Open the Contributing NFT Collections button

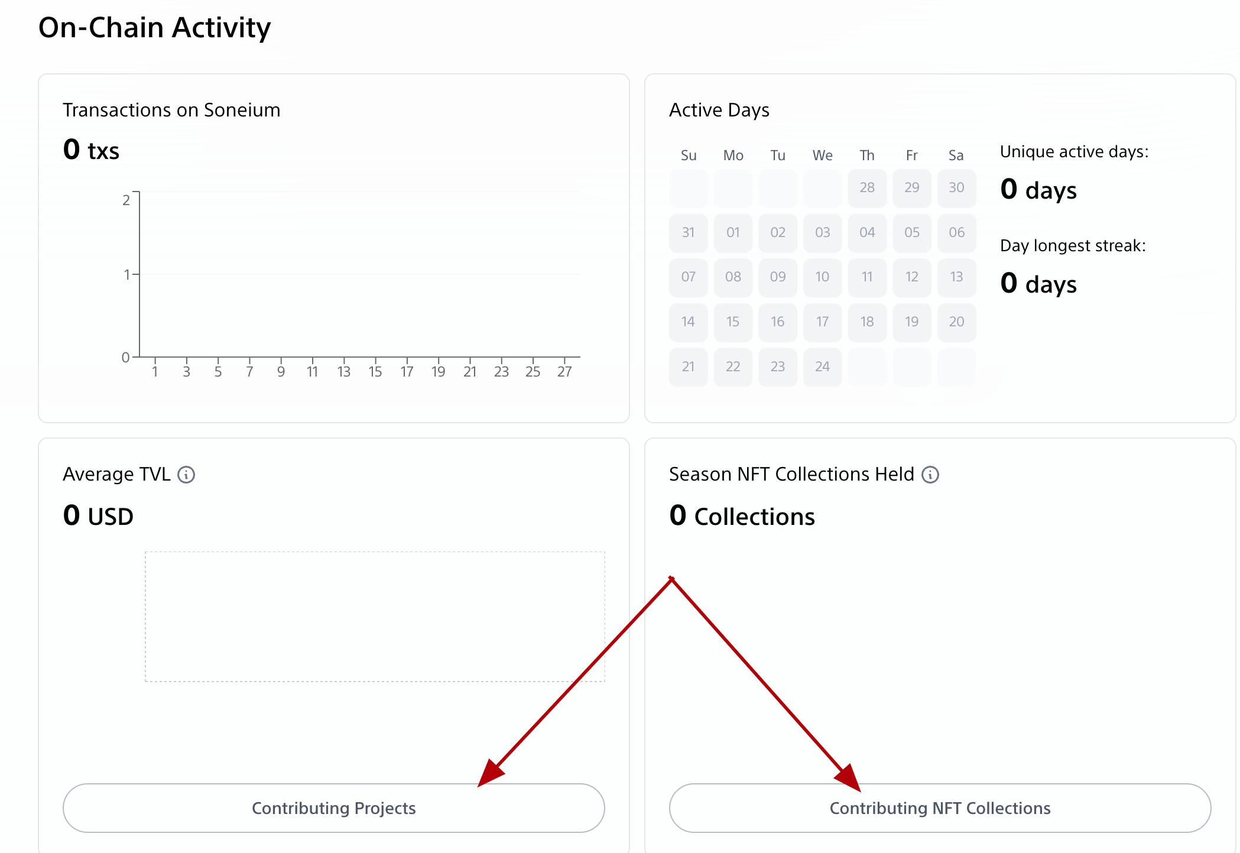[940, 808]
